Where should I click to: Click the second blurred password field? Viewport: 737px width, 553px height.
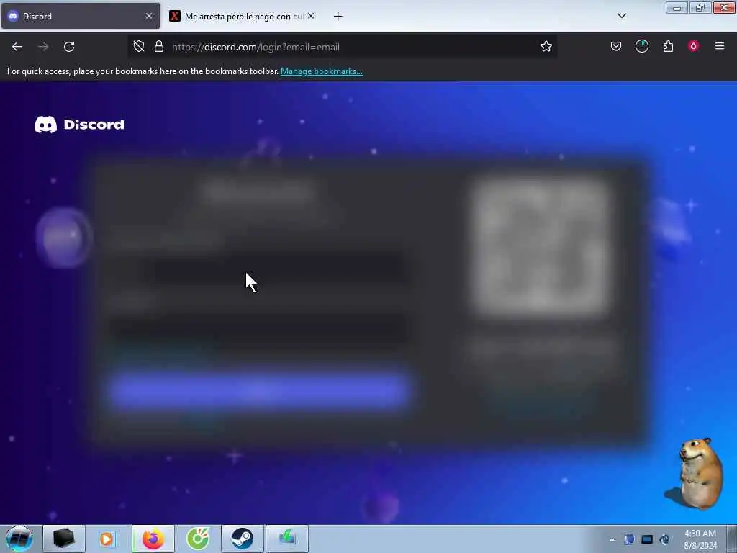(x=259, y=329)
